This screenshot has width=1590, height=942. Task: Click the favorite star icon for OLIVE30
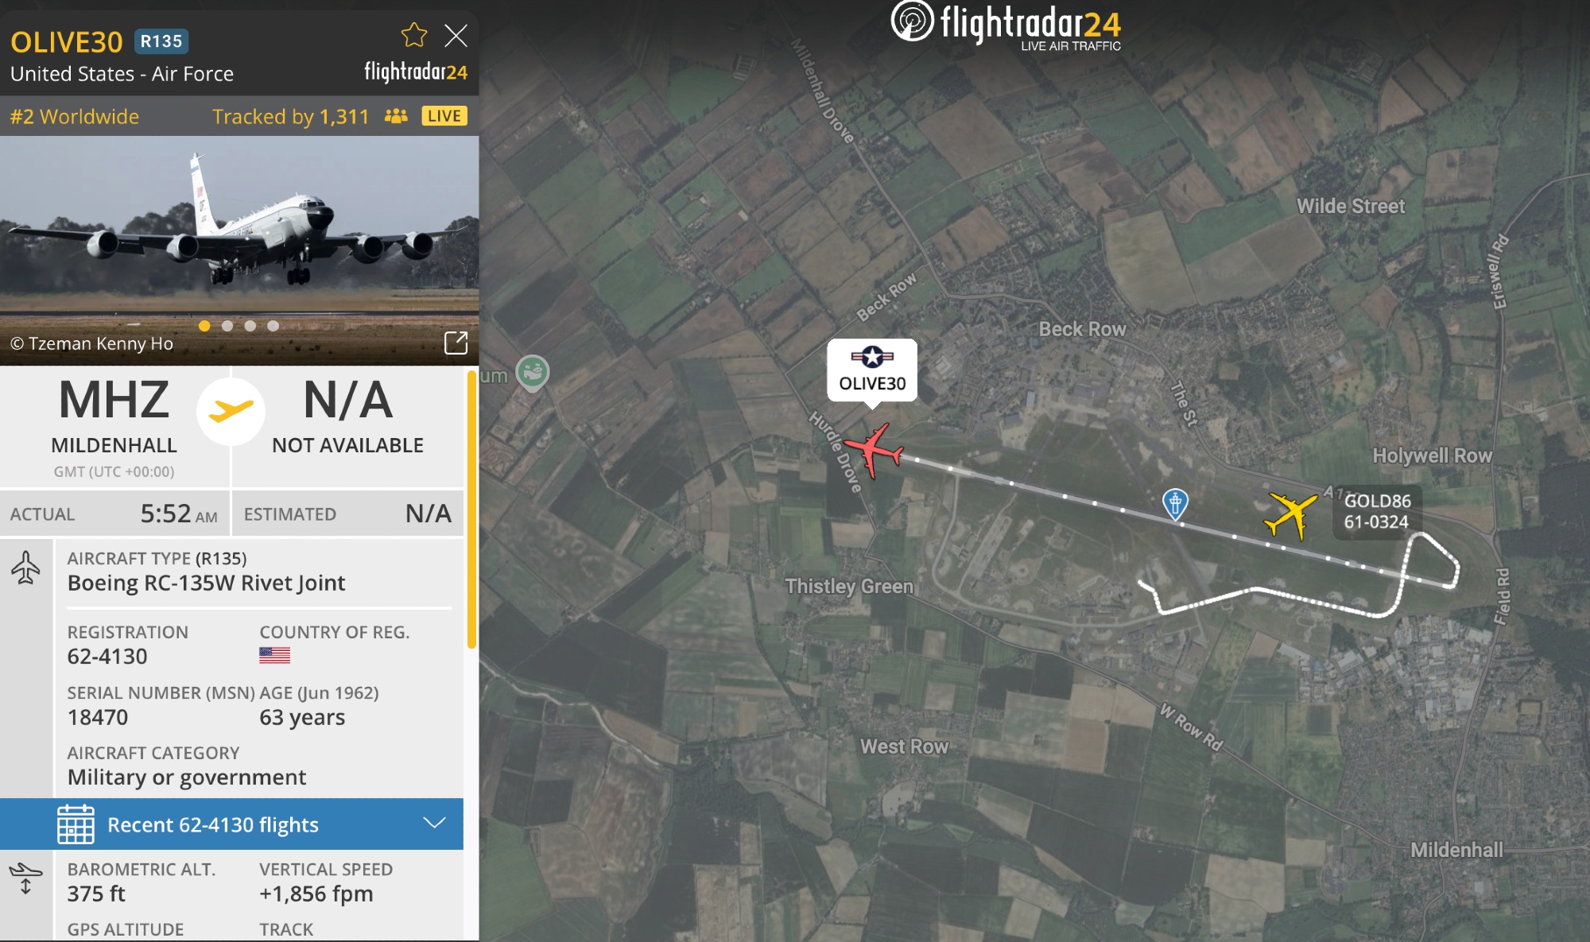coord(414,35)
